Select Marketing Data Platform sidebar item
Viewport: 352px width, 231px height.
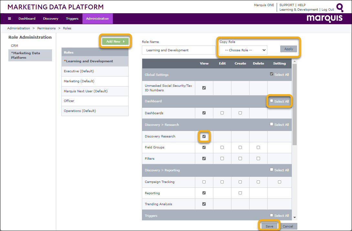[30, 55]
